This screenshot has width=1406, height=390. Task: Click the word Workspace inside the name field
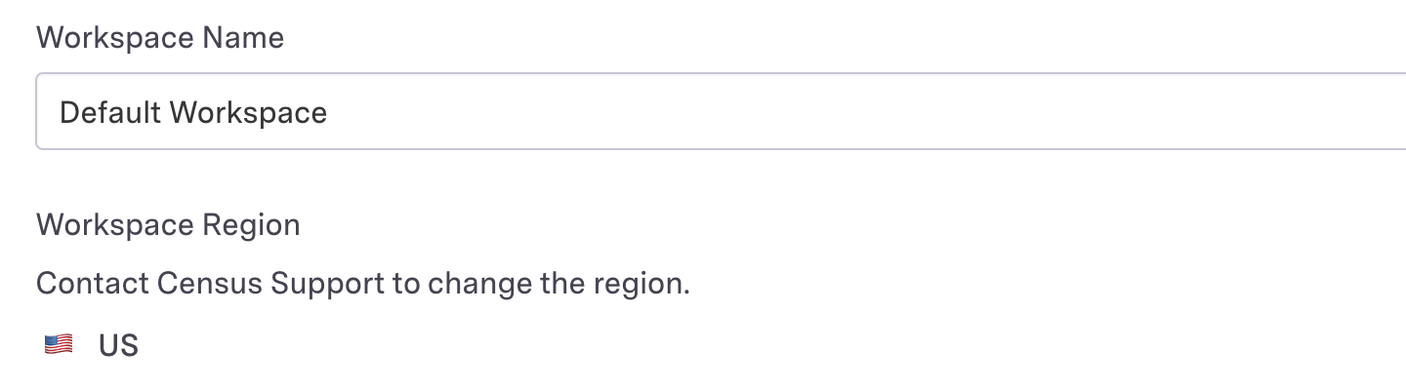tap(248, 113)
